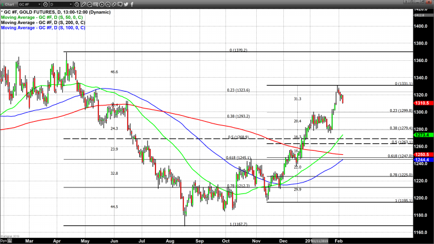This screenshot has width=434, height=244.
Task: Share chart via Facebook icon
Action: pyautogui.click(x=132, y=4)
